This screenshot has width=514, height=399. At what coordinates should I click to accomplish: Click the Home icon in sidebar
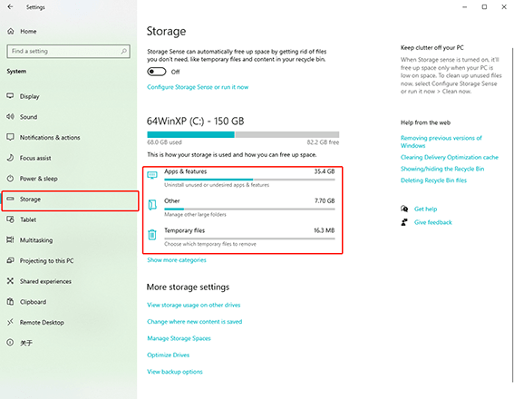[x=11, y=32]
